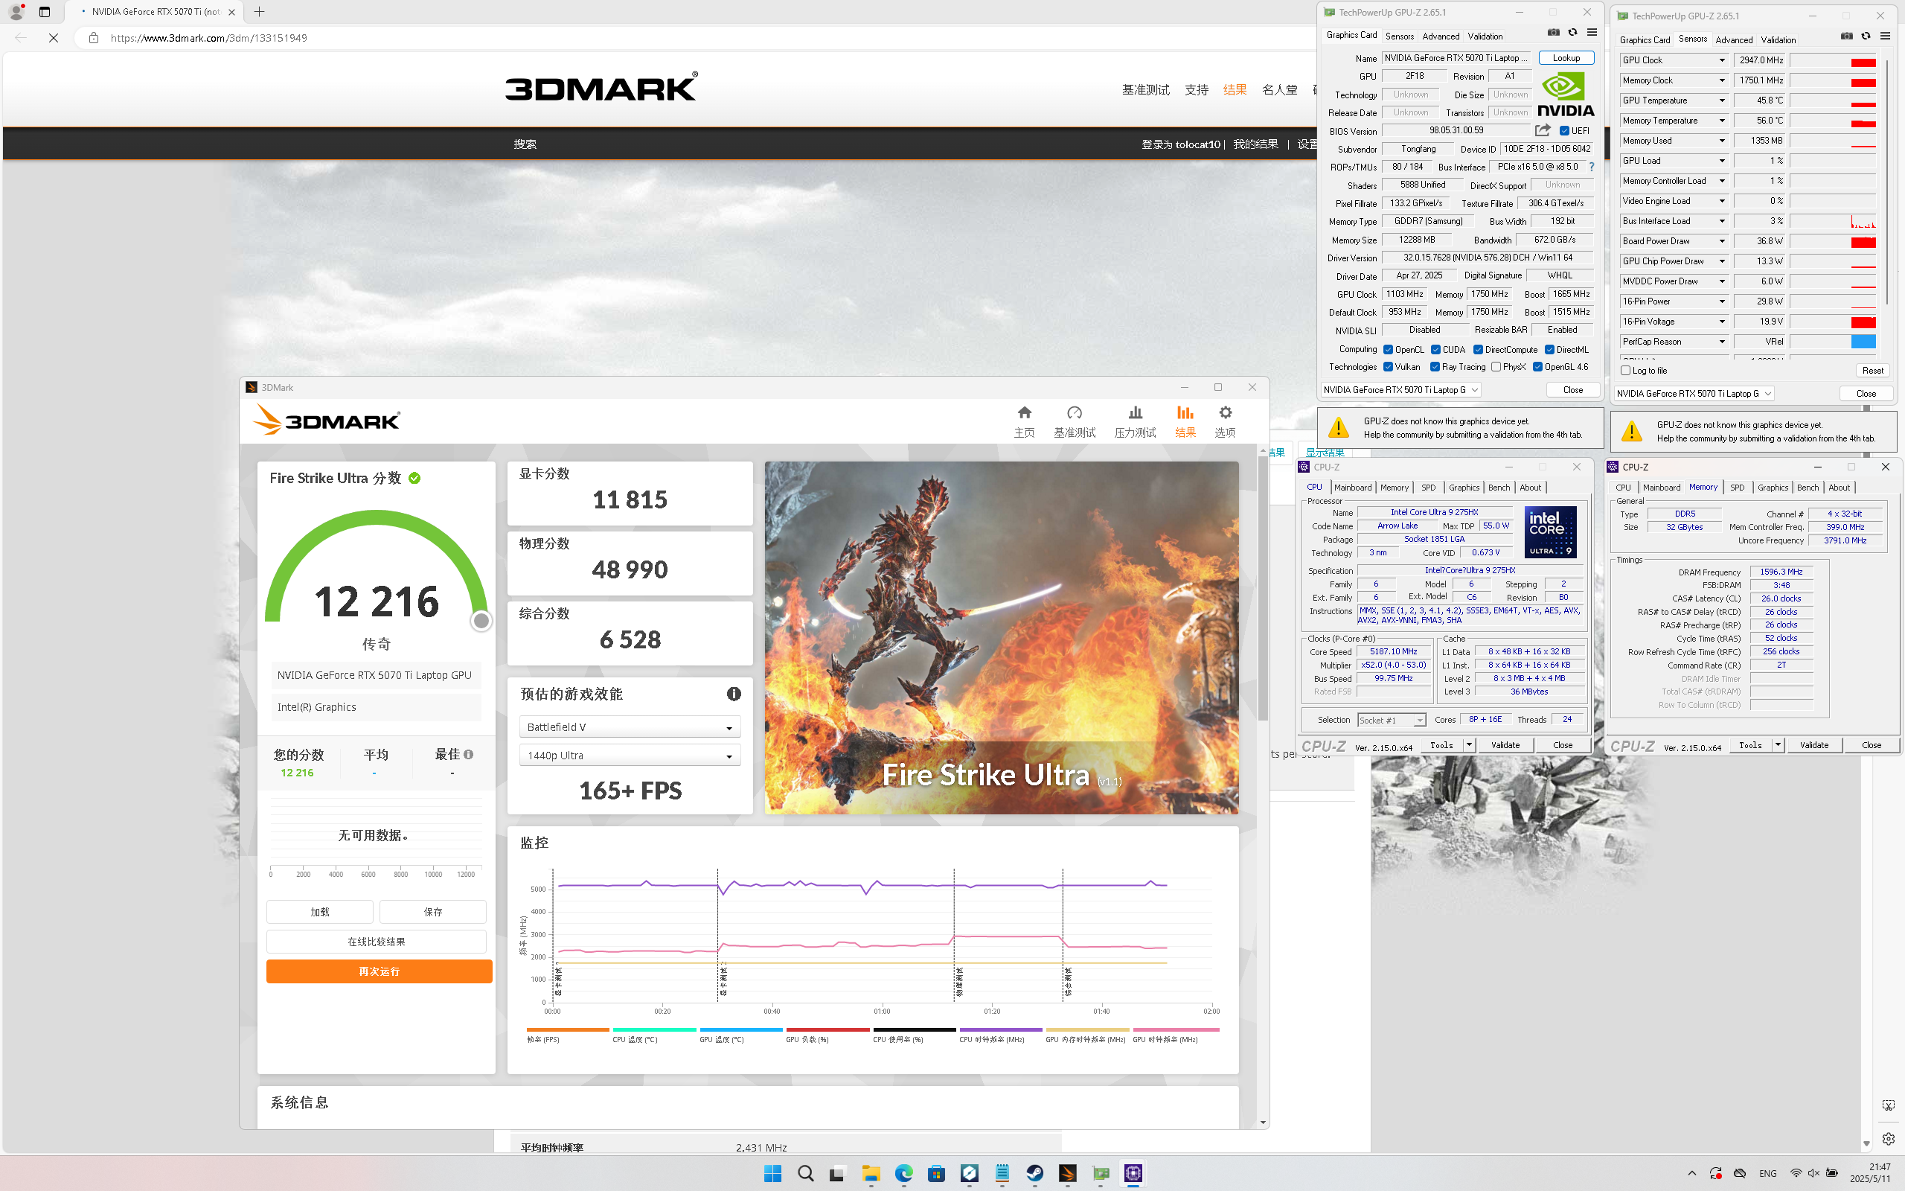Image resolution: width=1905 pixels, height=1191 pixels.
Task: Click the 加载 button
Action: (319, 911)
